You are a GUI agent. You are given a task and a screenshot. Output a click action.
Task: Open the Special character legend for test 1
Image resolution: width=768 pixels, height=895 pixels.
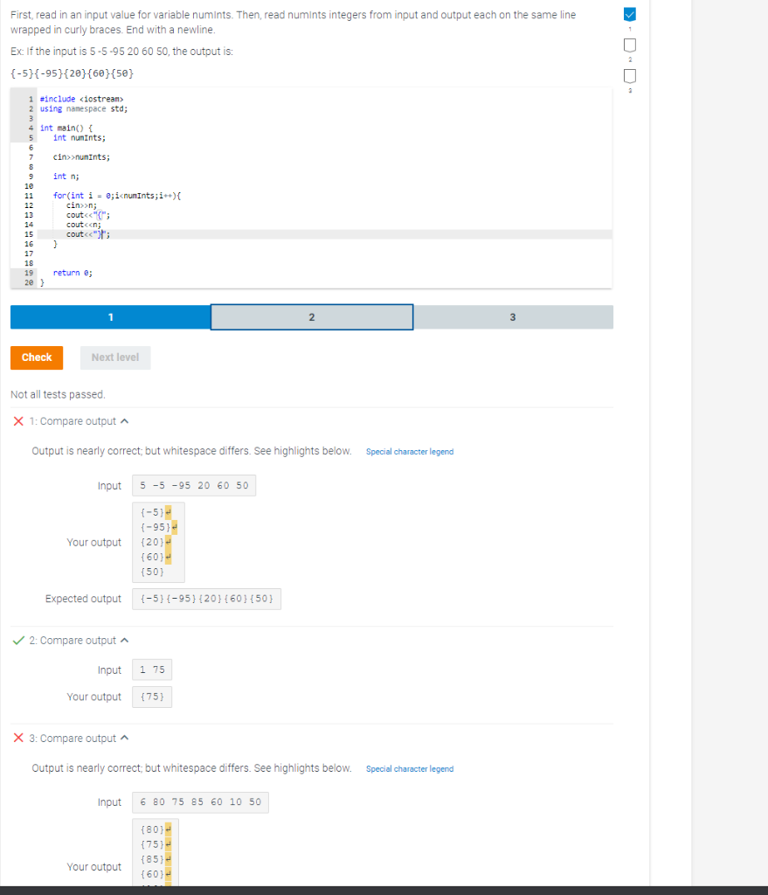coord(409,452)
